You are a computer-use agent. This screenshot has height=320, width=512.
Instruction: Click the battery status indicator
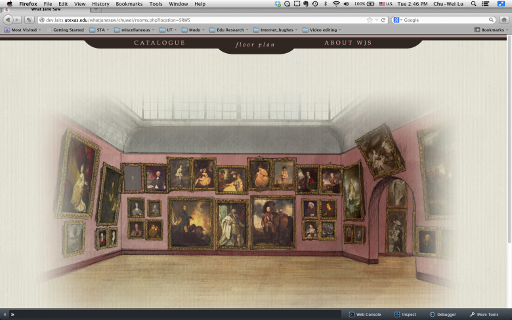tap(364, 4)
